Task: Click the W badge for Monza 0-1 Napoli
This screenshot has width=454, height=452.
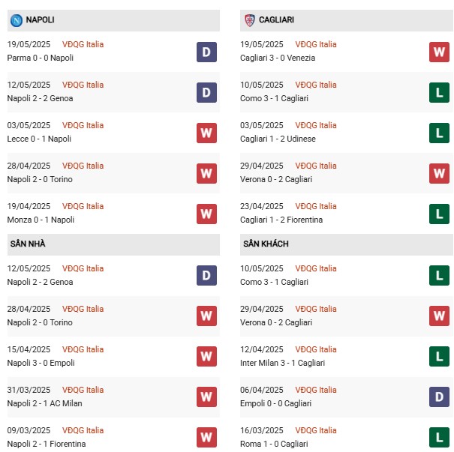Action: 206,214
